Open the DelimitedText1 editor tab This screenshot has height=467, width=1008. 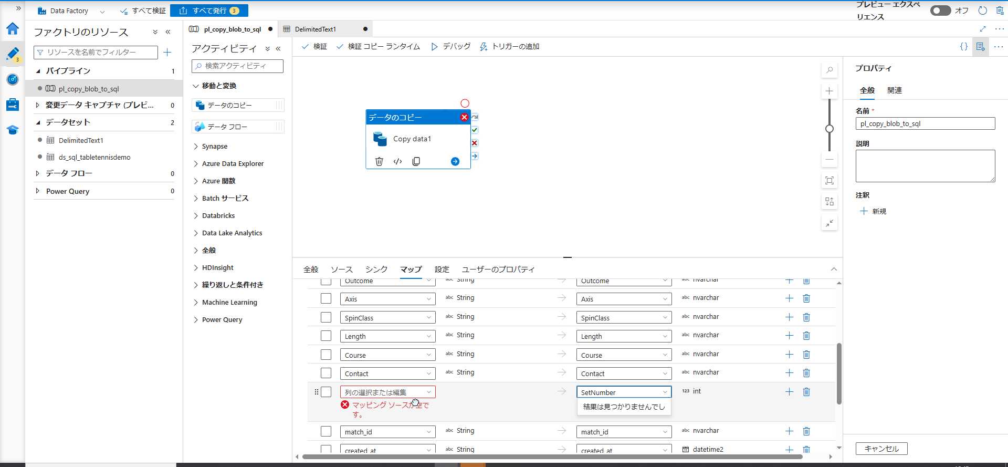coord(315,29)
